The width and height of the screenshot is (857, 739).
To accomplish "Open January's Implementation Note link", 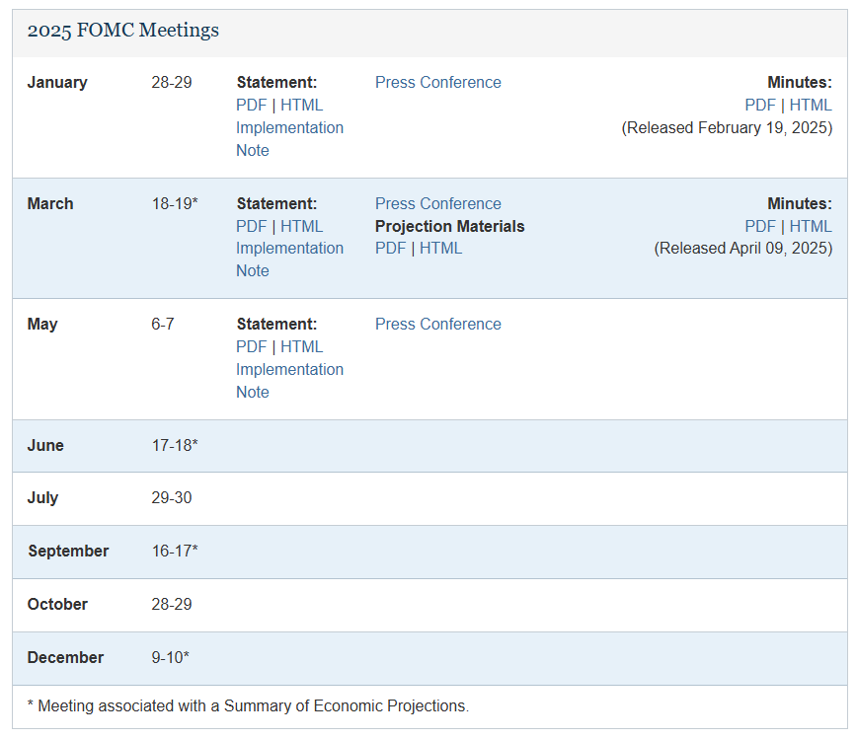I will click(289, 139).
